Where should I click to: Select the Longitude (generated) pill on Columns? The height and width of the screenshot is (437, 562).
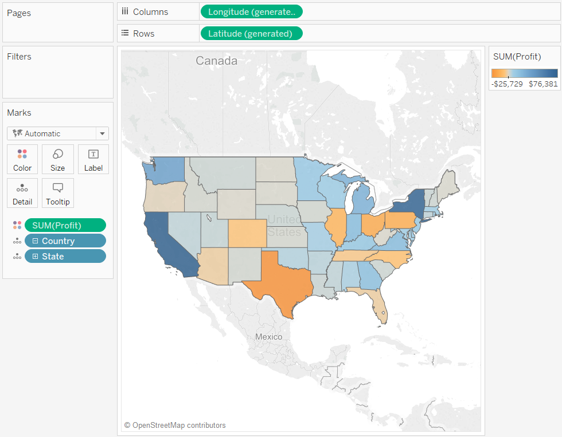click(x=251, y=12)
